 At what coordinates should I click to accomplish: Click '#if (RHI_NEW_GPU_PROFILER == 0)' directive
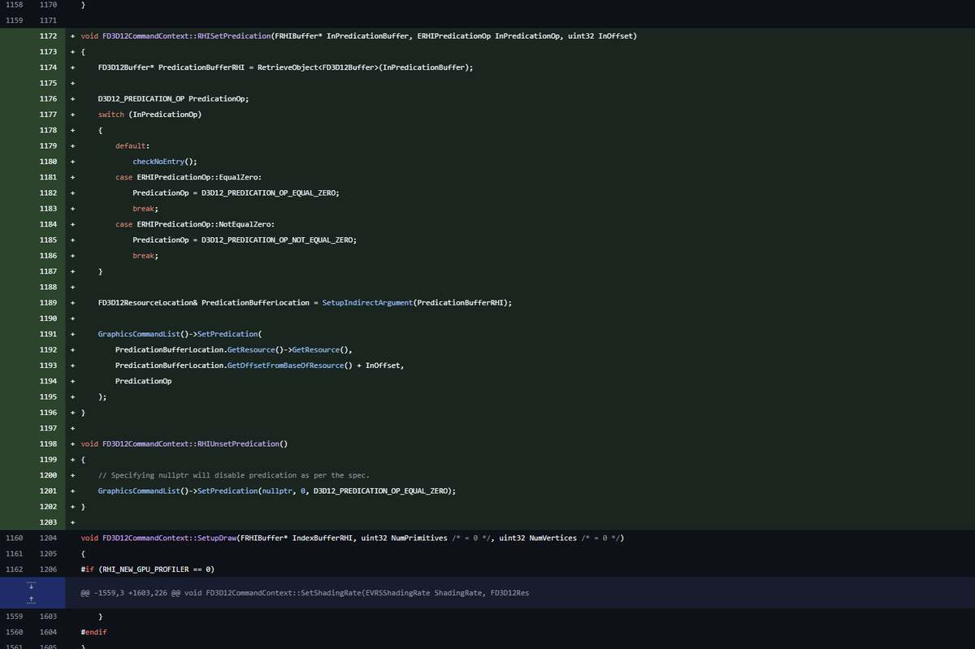[148, 569]
